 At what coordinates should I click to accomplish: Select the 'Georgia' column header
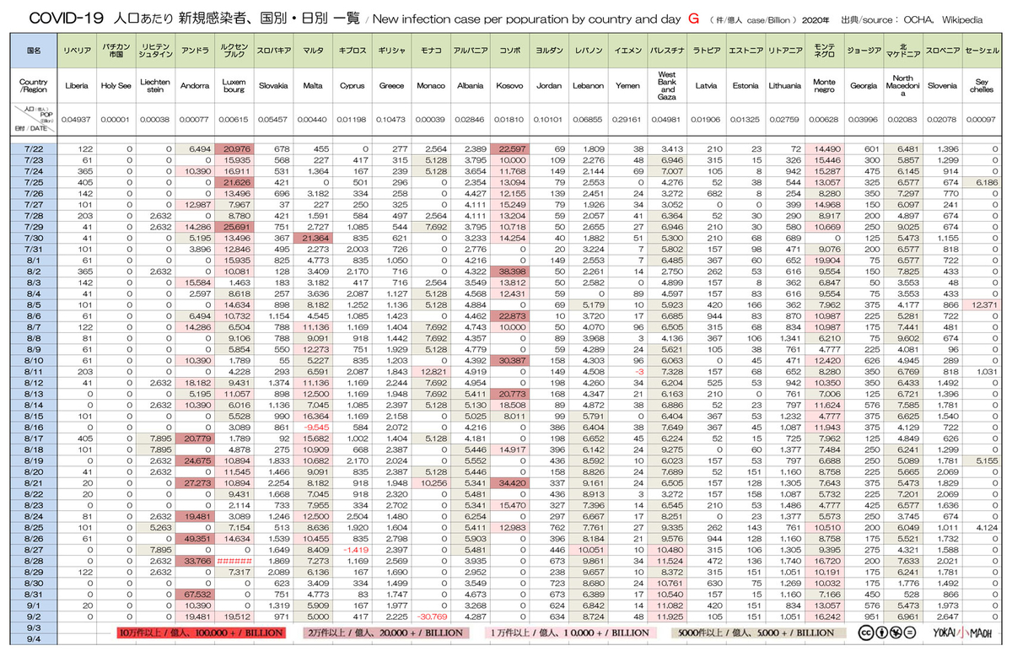tap(863, 85)
